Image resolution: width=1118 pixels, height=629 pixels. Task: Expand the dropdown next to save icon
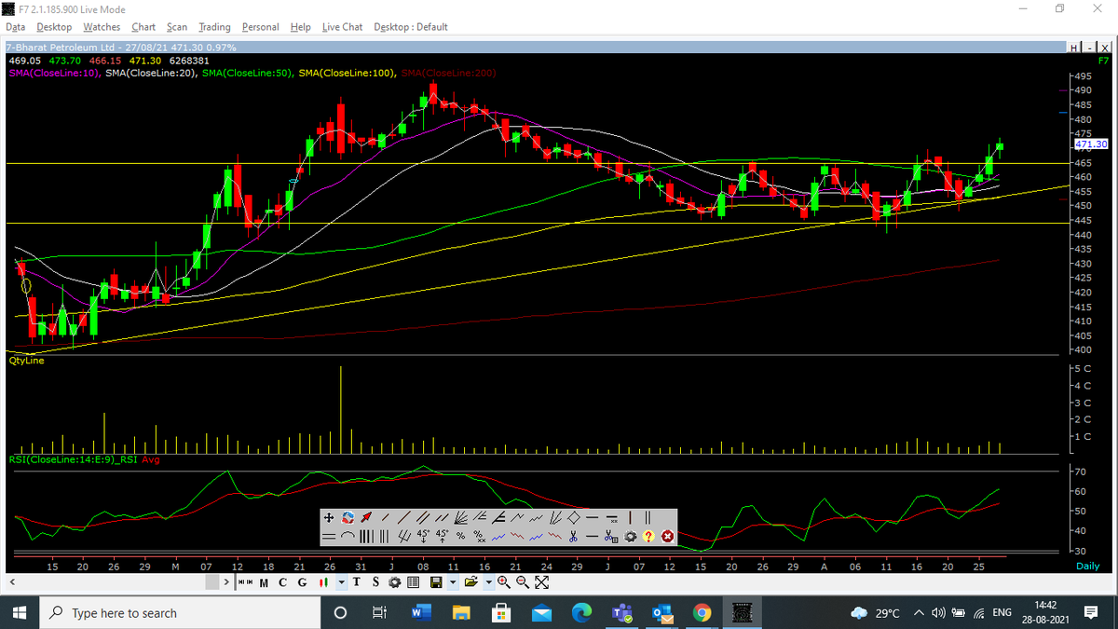coord(453,583)
